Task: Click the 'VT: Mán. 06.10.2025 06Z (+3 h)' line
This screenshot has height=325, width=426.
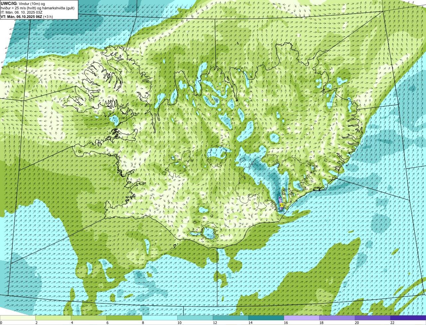Action: 27,16
